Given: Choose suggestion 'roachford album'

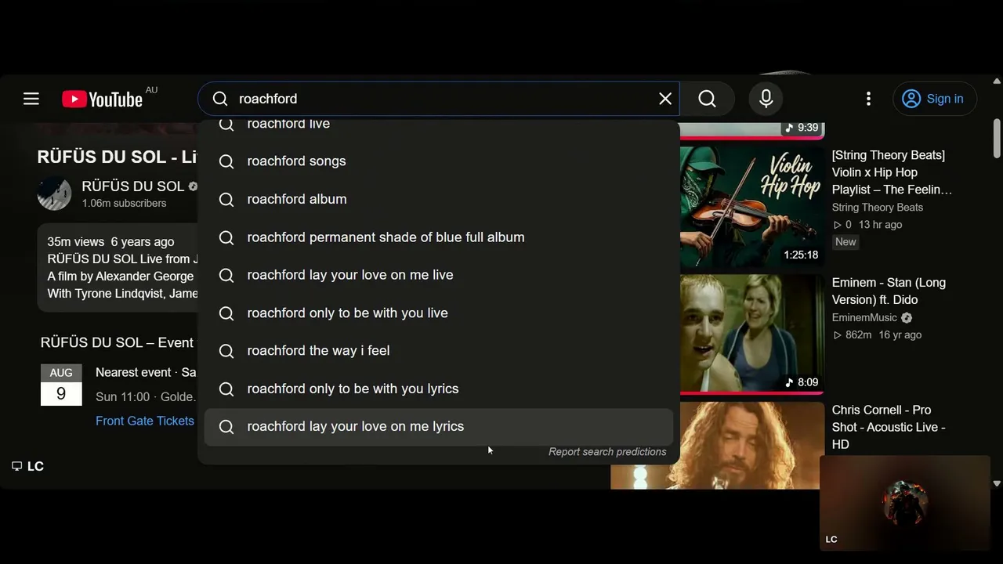Looking at the screenshot, I should point(439,199).
